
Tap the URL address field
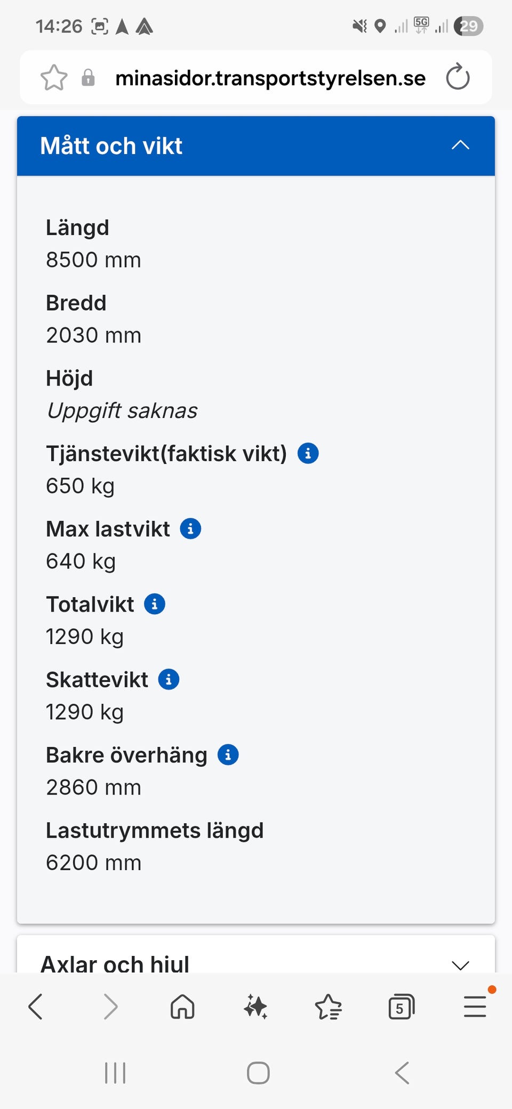click(270, 78)
